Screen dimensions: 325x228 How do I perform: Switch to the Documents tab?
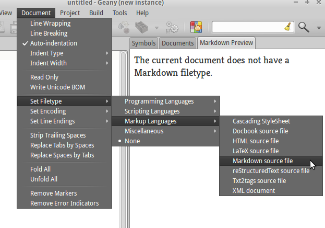tap(177, 43)
